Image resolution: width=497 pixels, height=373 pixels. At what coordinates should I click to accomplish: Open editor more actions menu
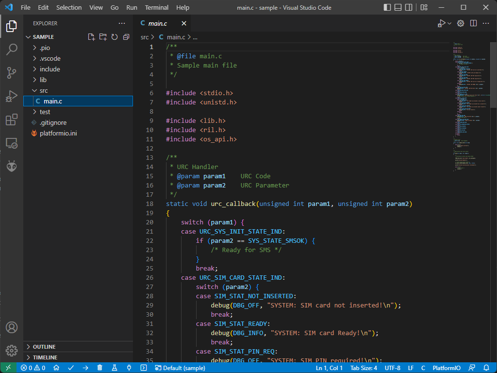[486, 23]
